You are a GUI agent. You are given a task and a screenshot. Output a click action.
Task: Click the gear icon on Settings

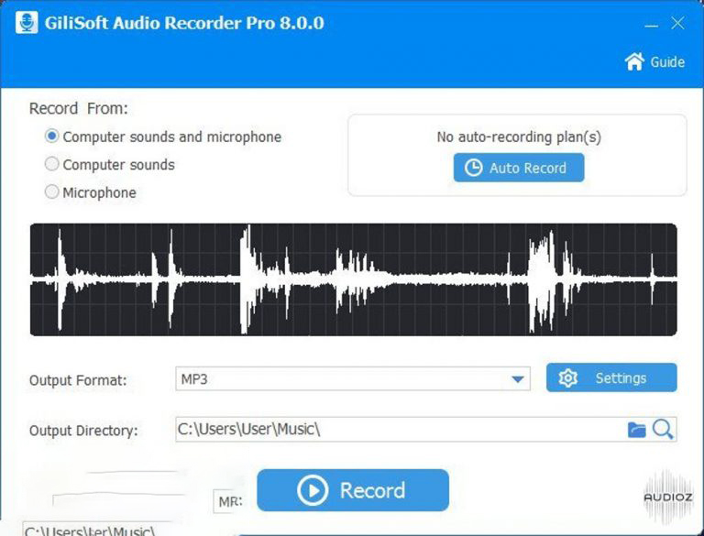click(568, 378)
